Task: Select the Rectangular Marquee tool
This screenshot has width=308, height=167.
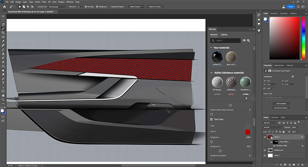Action: tap(3, 20)
